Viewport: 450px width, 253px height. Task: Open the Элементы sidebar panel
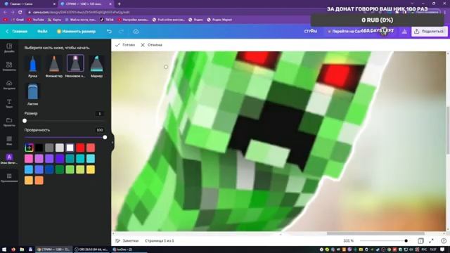pyautogui.click(x=9, y=66)
